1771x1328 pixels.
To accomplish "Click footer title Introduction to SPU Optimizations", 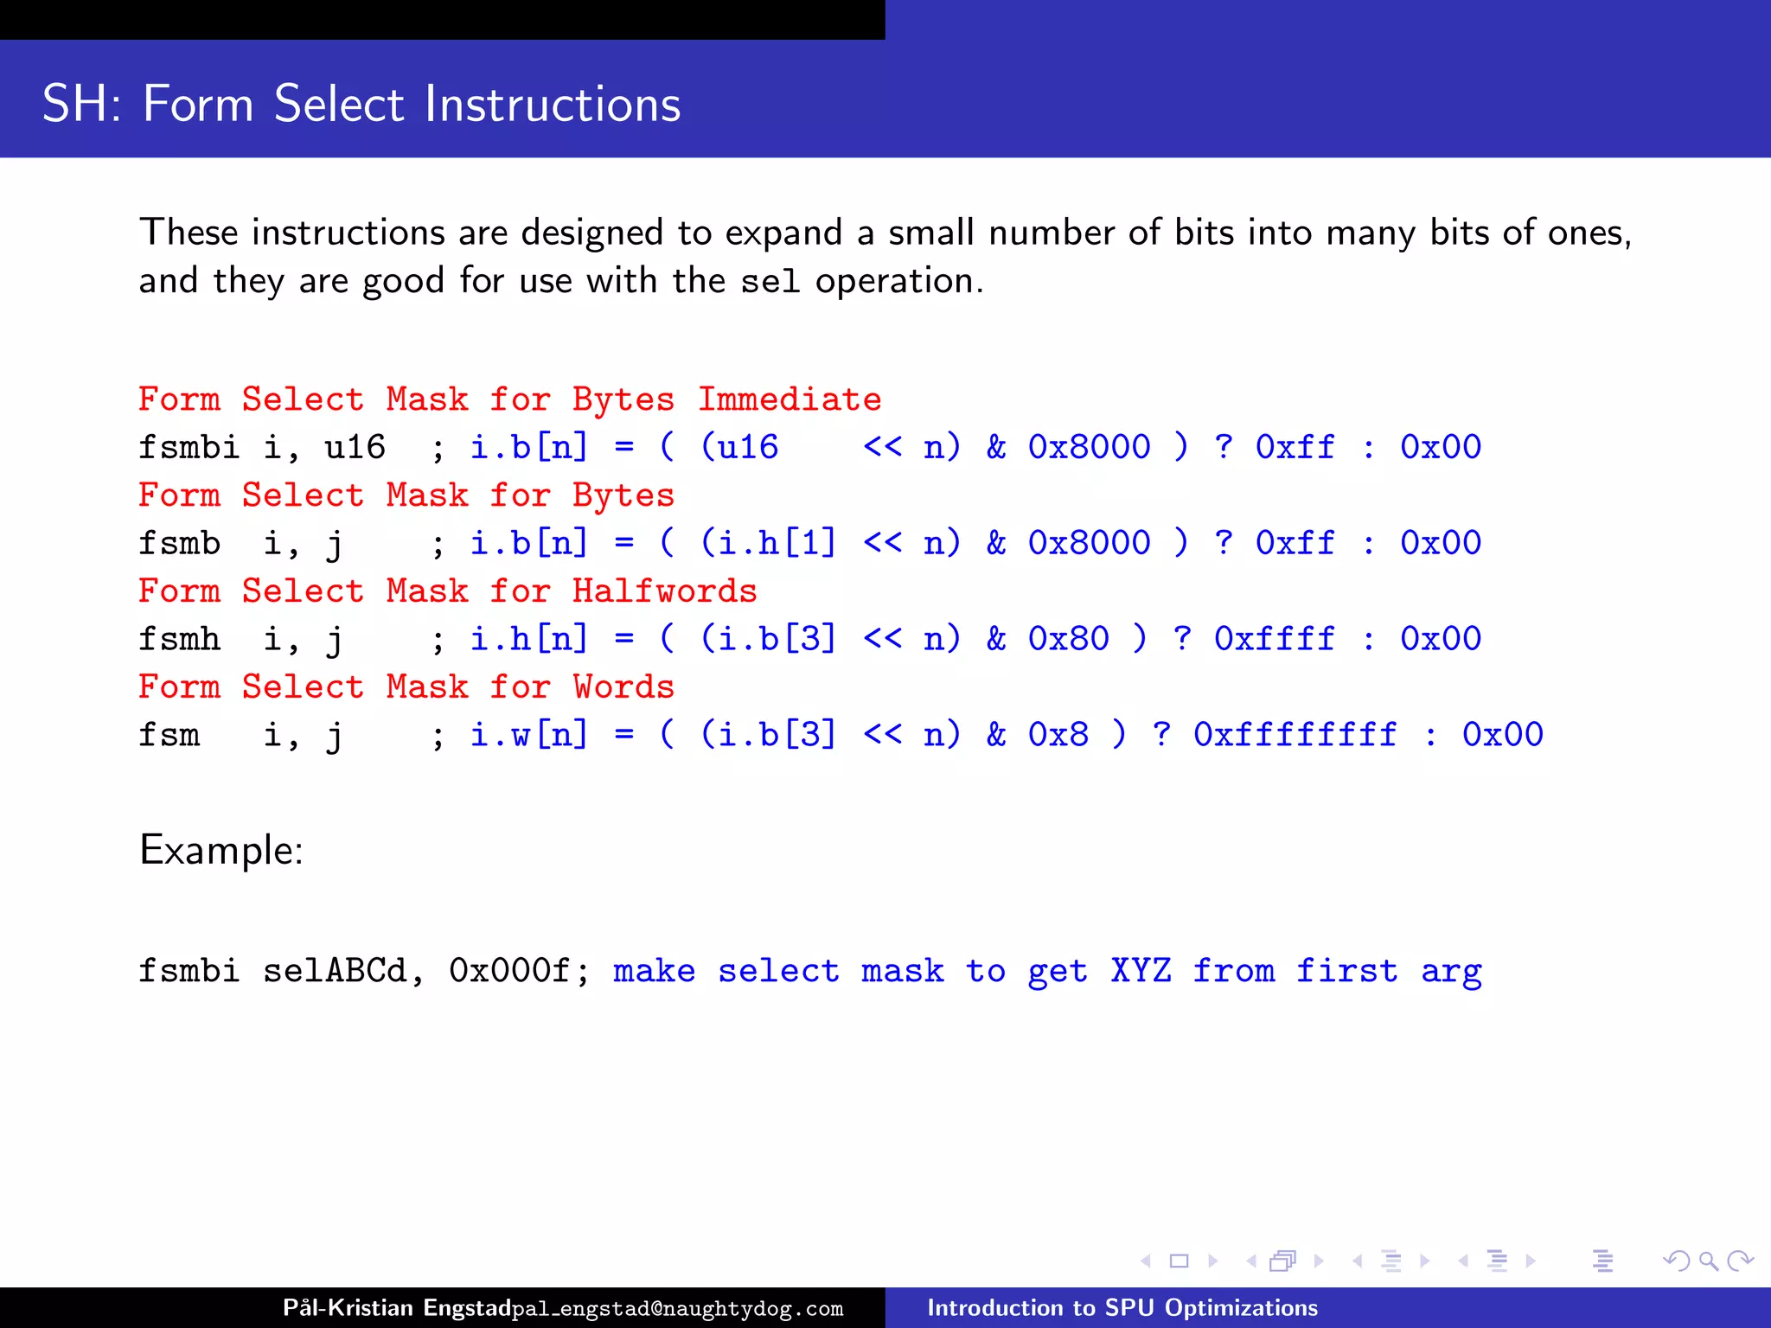I will pyautogui.click(x=1122, y=1307).
